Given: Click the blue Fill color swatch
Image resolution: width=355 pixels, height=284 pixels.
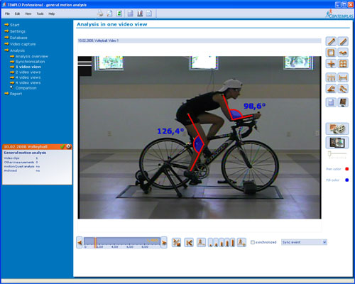Looking at the screenshot, I should (347, 180).
